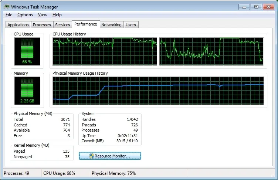Click the CPU Usage 66 % gauge
278x180 pixels.
tap(27, 51)
